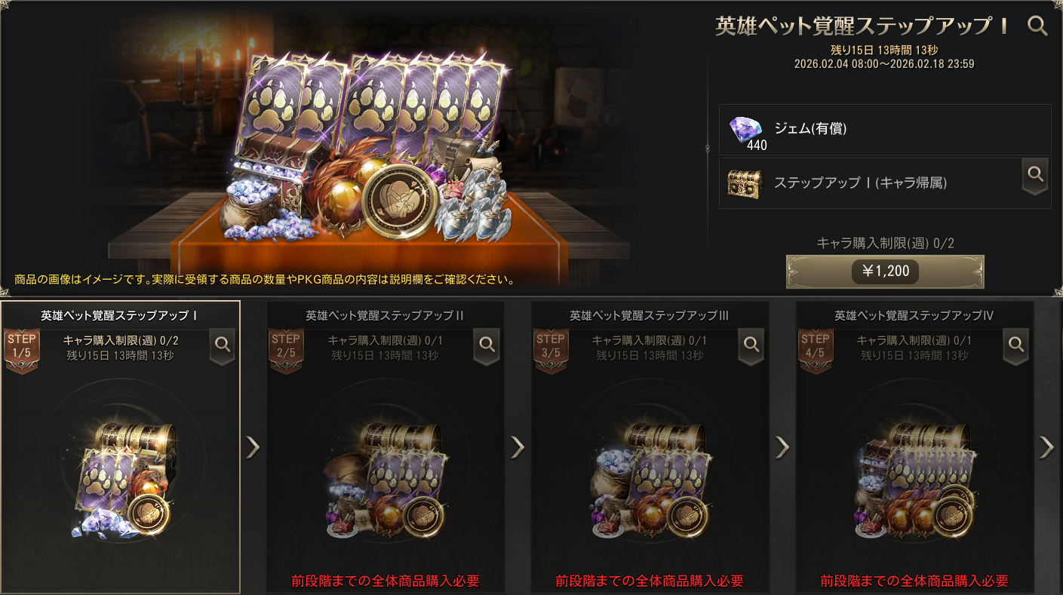Click the magnifier icon beside the package title
Viewport: 1063px width, 595px height.
click(1038, 26)
